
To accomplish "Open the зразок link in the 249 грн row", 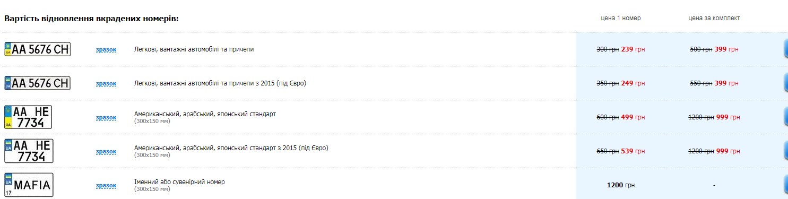I will tap(106, 84).
